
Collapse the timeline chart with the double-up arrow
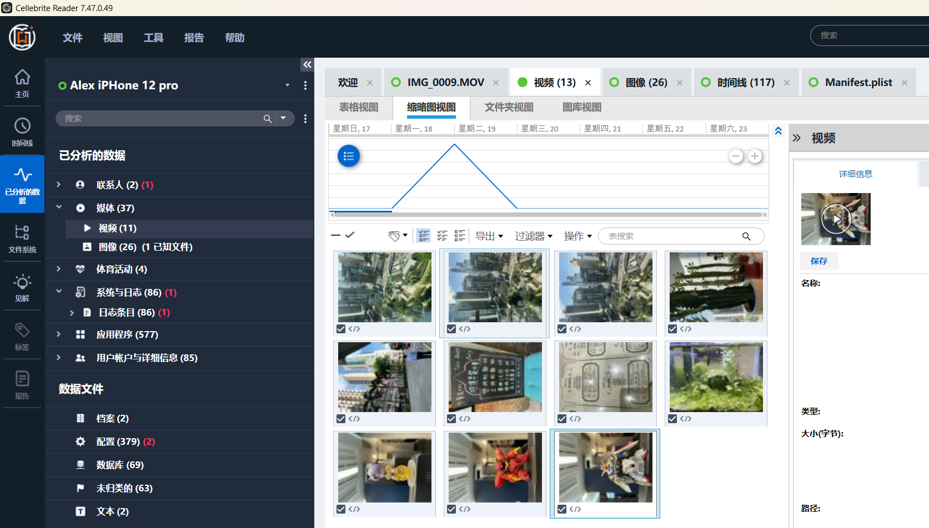tap(779, 131)
